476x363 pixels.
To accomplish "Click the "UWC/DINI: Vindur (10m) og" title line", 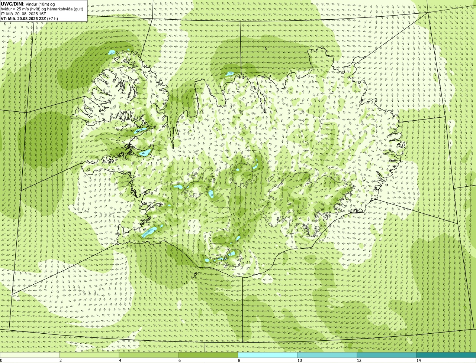I will click(28, 4).
